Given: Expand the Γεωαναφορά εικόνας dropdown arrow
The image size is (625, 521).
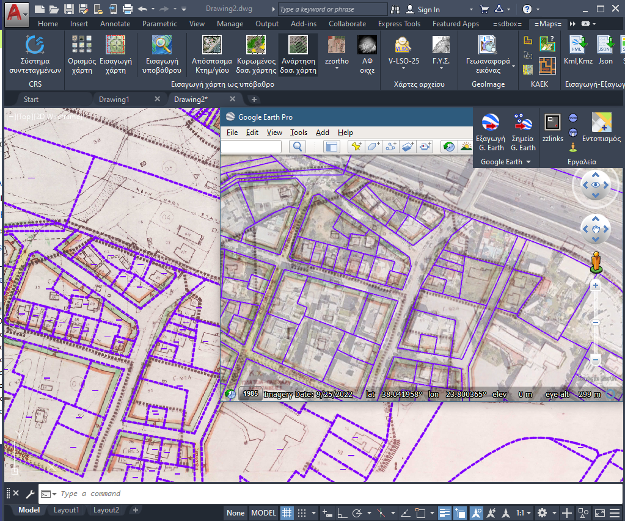Looking at the screenshot, I should (x=513, y=66).
